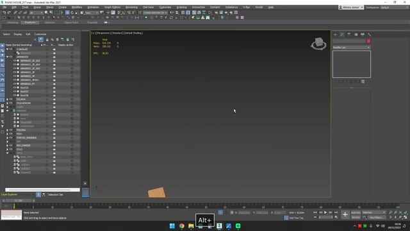Toggle visibility eye of SOLO layer
This screenshot has height=231, width=410.
pyautogui.click(x=11, y=150)
